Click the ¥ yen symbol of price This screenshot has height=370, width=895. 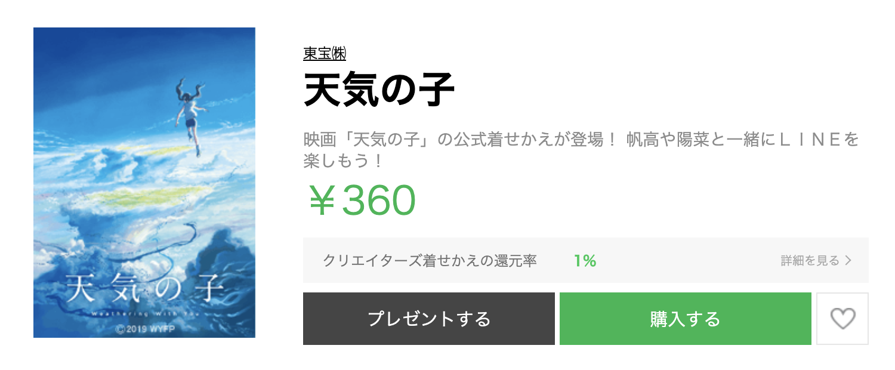coord(323,201)
